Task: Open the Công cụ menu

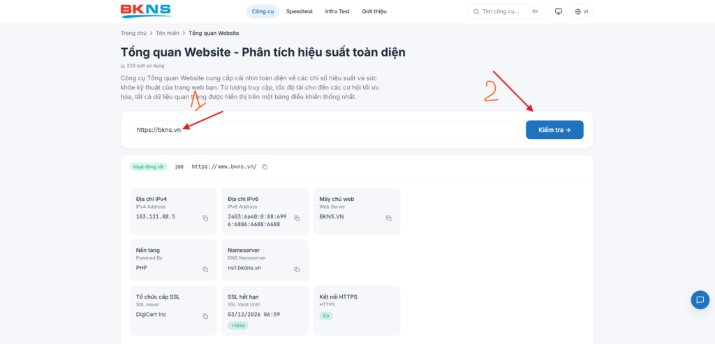Action: pyautogui.click(x=263, y=11)
